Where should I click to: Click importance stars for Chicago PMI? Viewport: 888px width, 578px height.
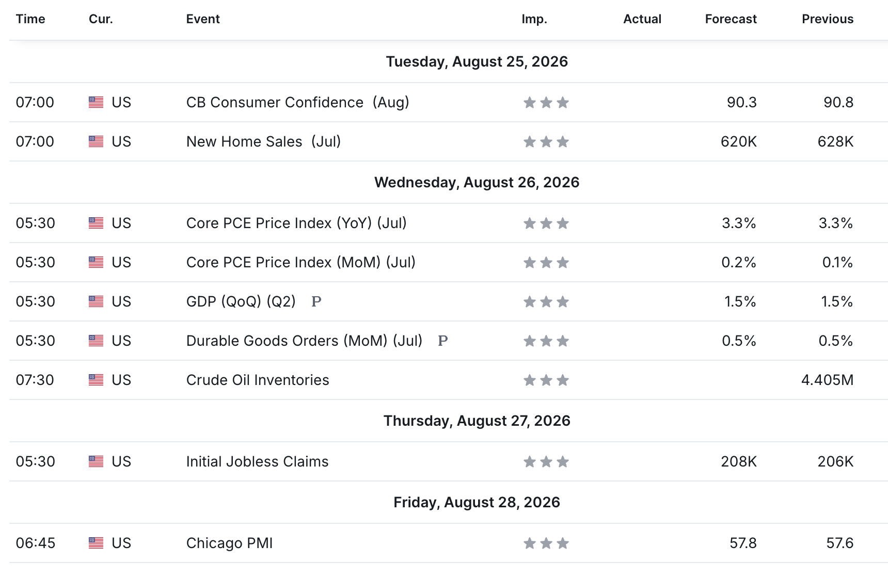pos(546,543)
